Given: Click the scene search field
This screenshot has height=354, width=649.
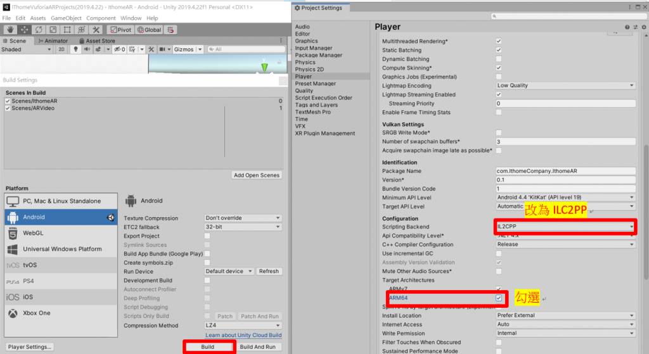Looking at the screenshot, I should pos(247,49).
